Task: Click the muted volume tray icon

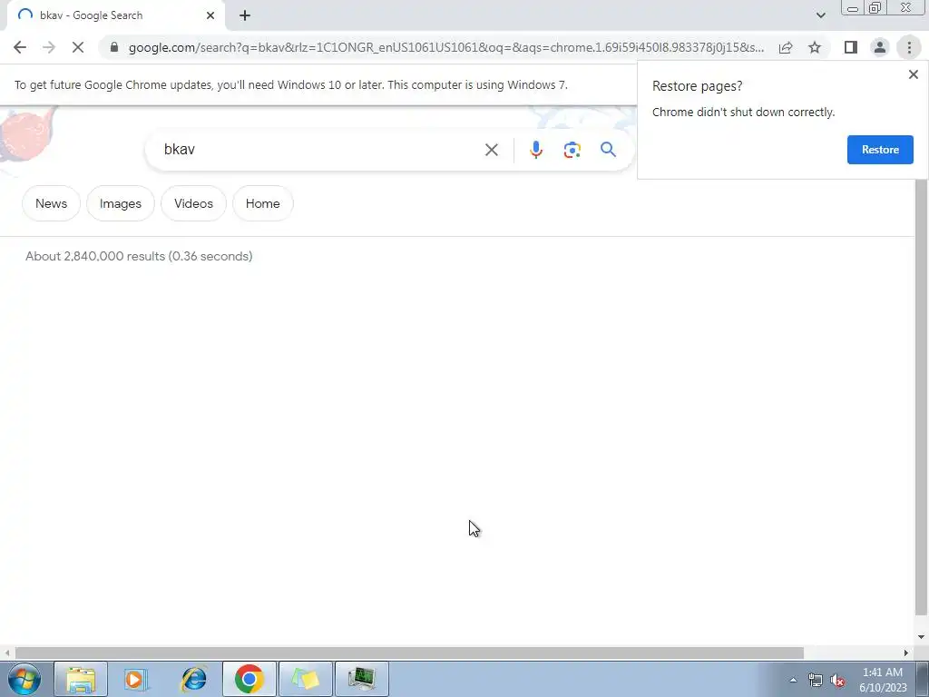Action: pyautogui.click(x=837, y=681)
